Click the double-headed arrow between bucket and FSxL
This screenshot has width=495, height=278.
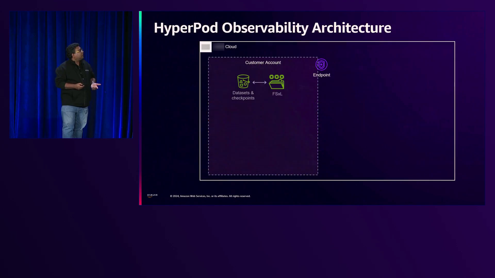(x=259, y=82)
